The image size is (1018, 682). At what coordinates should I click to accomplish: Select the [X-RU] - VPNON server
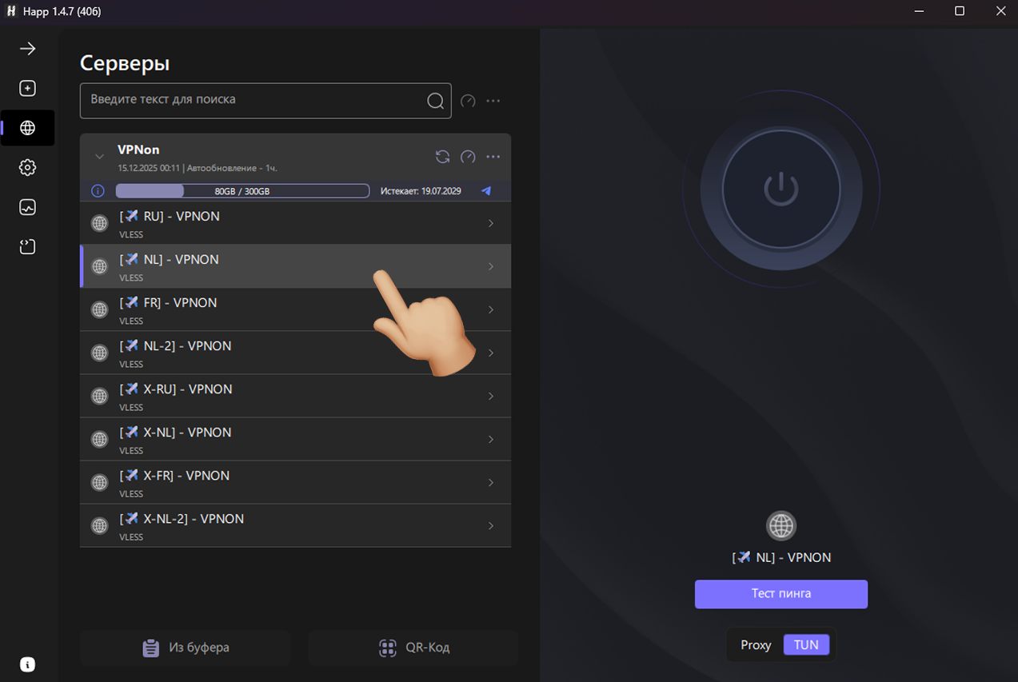coord(295,396)
